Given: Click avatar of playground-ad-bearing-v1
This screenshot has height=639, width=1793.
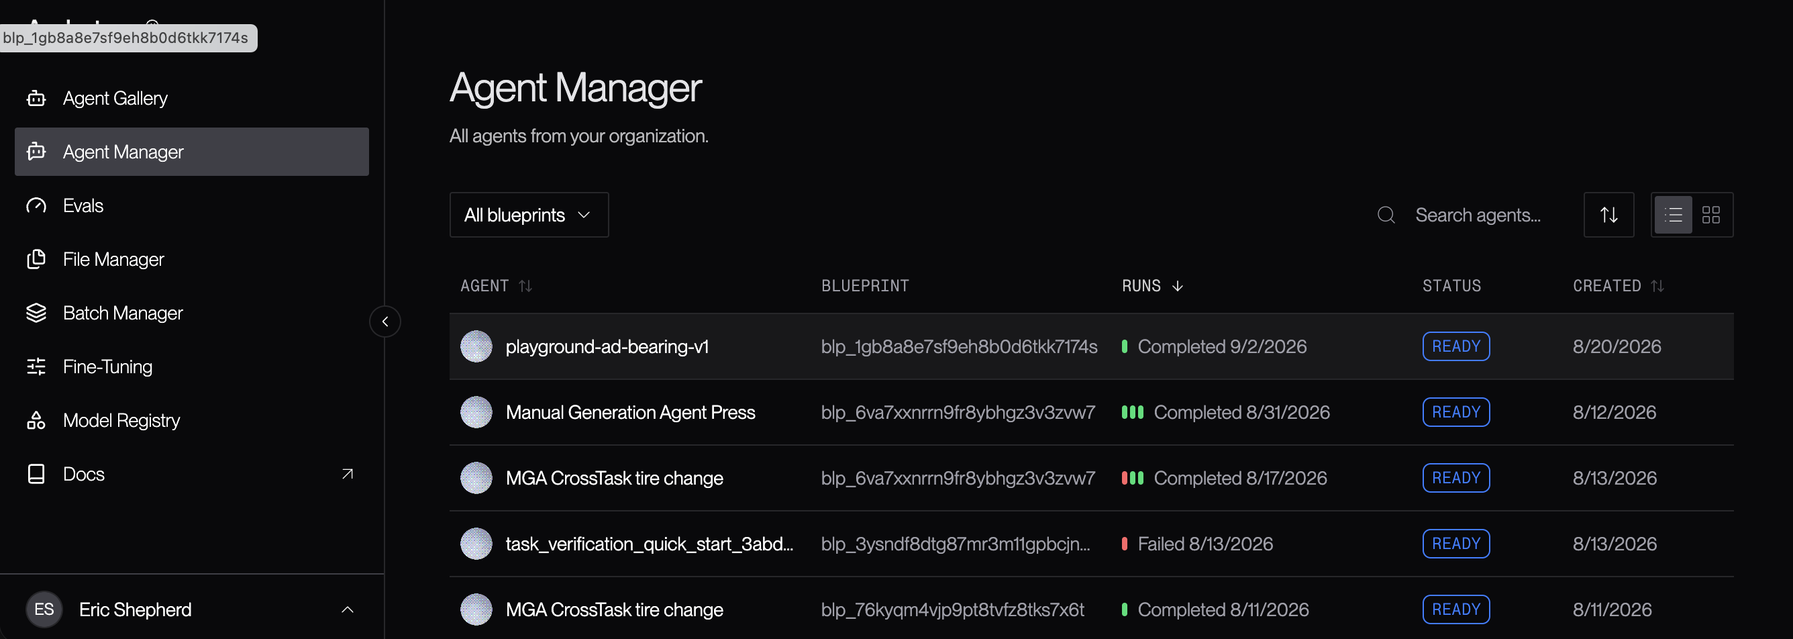Looking at the screenshot, I should tap(476, 346).
